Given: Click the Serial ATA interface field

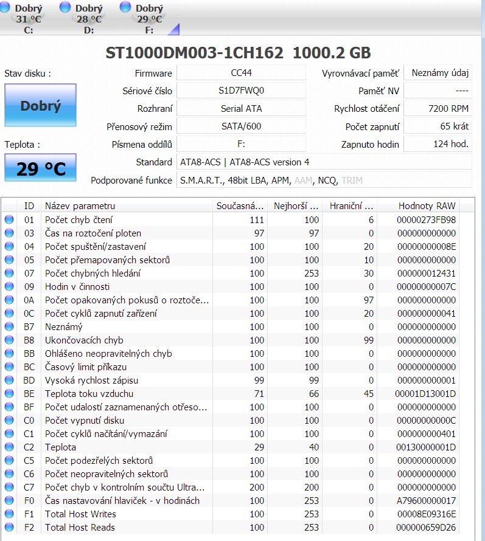Looking at the screenshot, I should 241,109.
